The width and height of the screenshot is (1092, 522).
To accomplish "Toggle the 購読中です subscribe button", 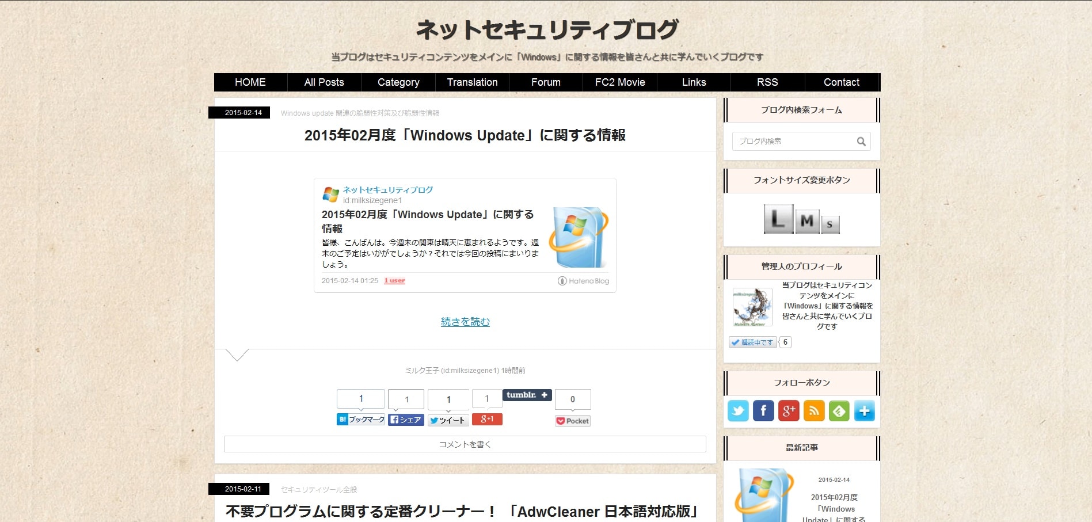I will click(x=753, y=342).
